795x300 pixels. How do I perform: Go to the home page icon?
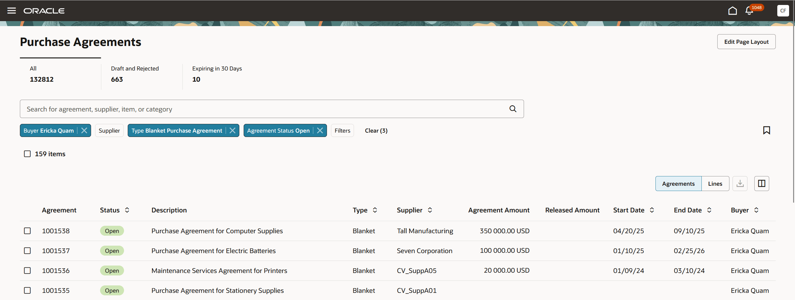click(733, 10)
